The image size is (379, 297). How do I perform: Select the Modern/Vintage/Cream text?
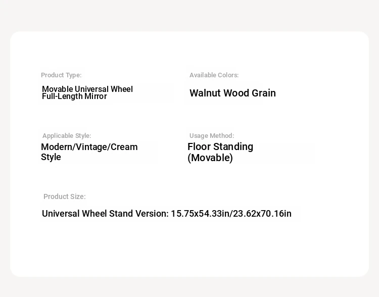tap(89, 147)
